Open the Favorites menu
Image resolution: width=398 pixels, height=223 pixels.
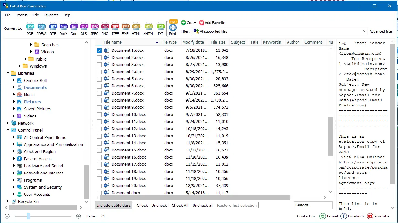coord(51,15)
